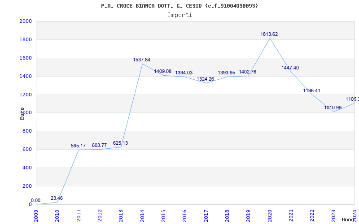Click the 1813.62 peak data label
Image resolution: width=359 pixels, height=224 pixels.
[269, 34]
